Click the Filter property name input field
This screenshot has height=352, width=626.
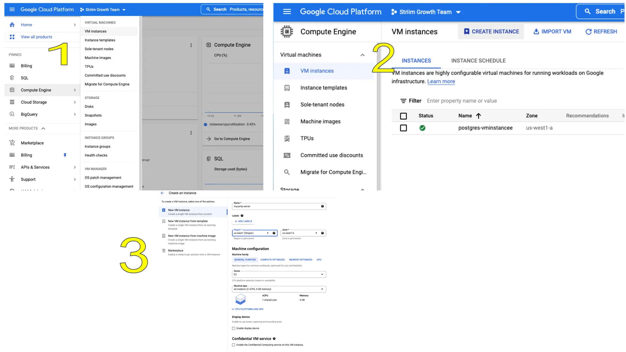click(462, 101)
